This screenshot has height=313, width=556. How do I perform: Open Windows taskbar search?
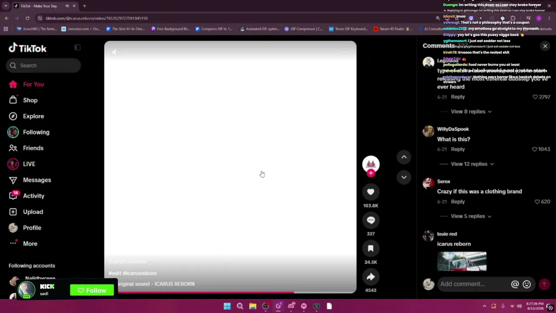tap(240, 306)
